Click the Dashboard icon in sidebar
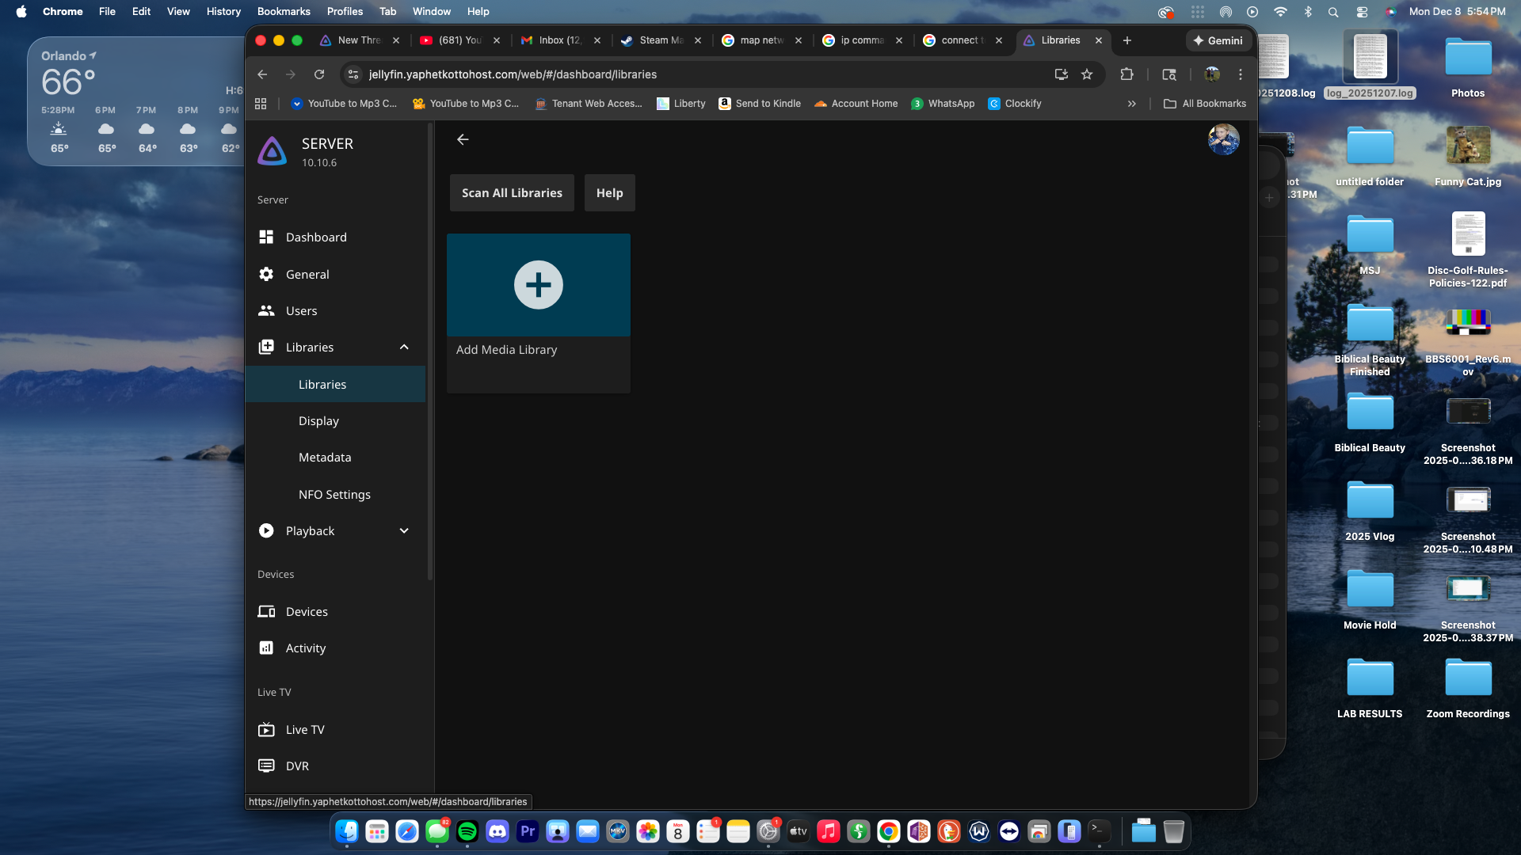This screenshot has width=1521, height=855. pos(266,237)
